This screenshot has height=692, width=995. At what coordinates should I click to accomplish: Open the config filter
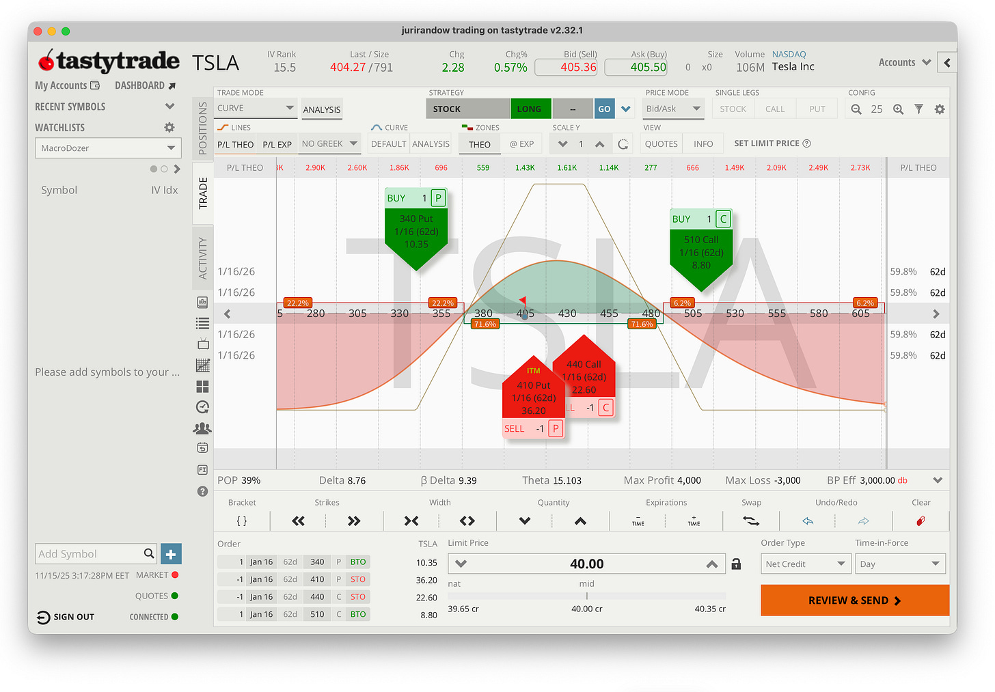(919, 109)
